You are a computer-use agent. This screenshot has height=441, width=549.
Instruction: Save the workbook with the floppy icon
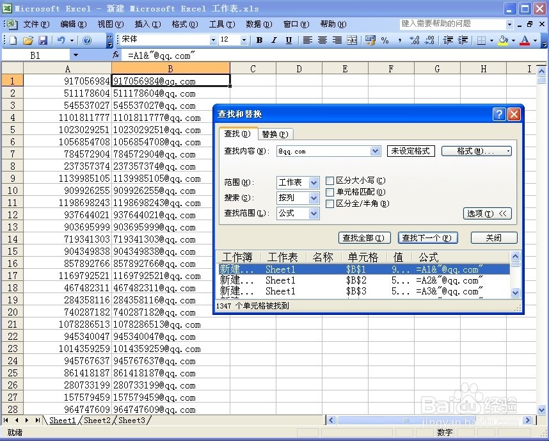click(43, 40)
